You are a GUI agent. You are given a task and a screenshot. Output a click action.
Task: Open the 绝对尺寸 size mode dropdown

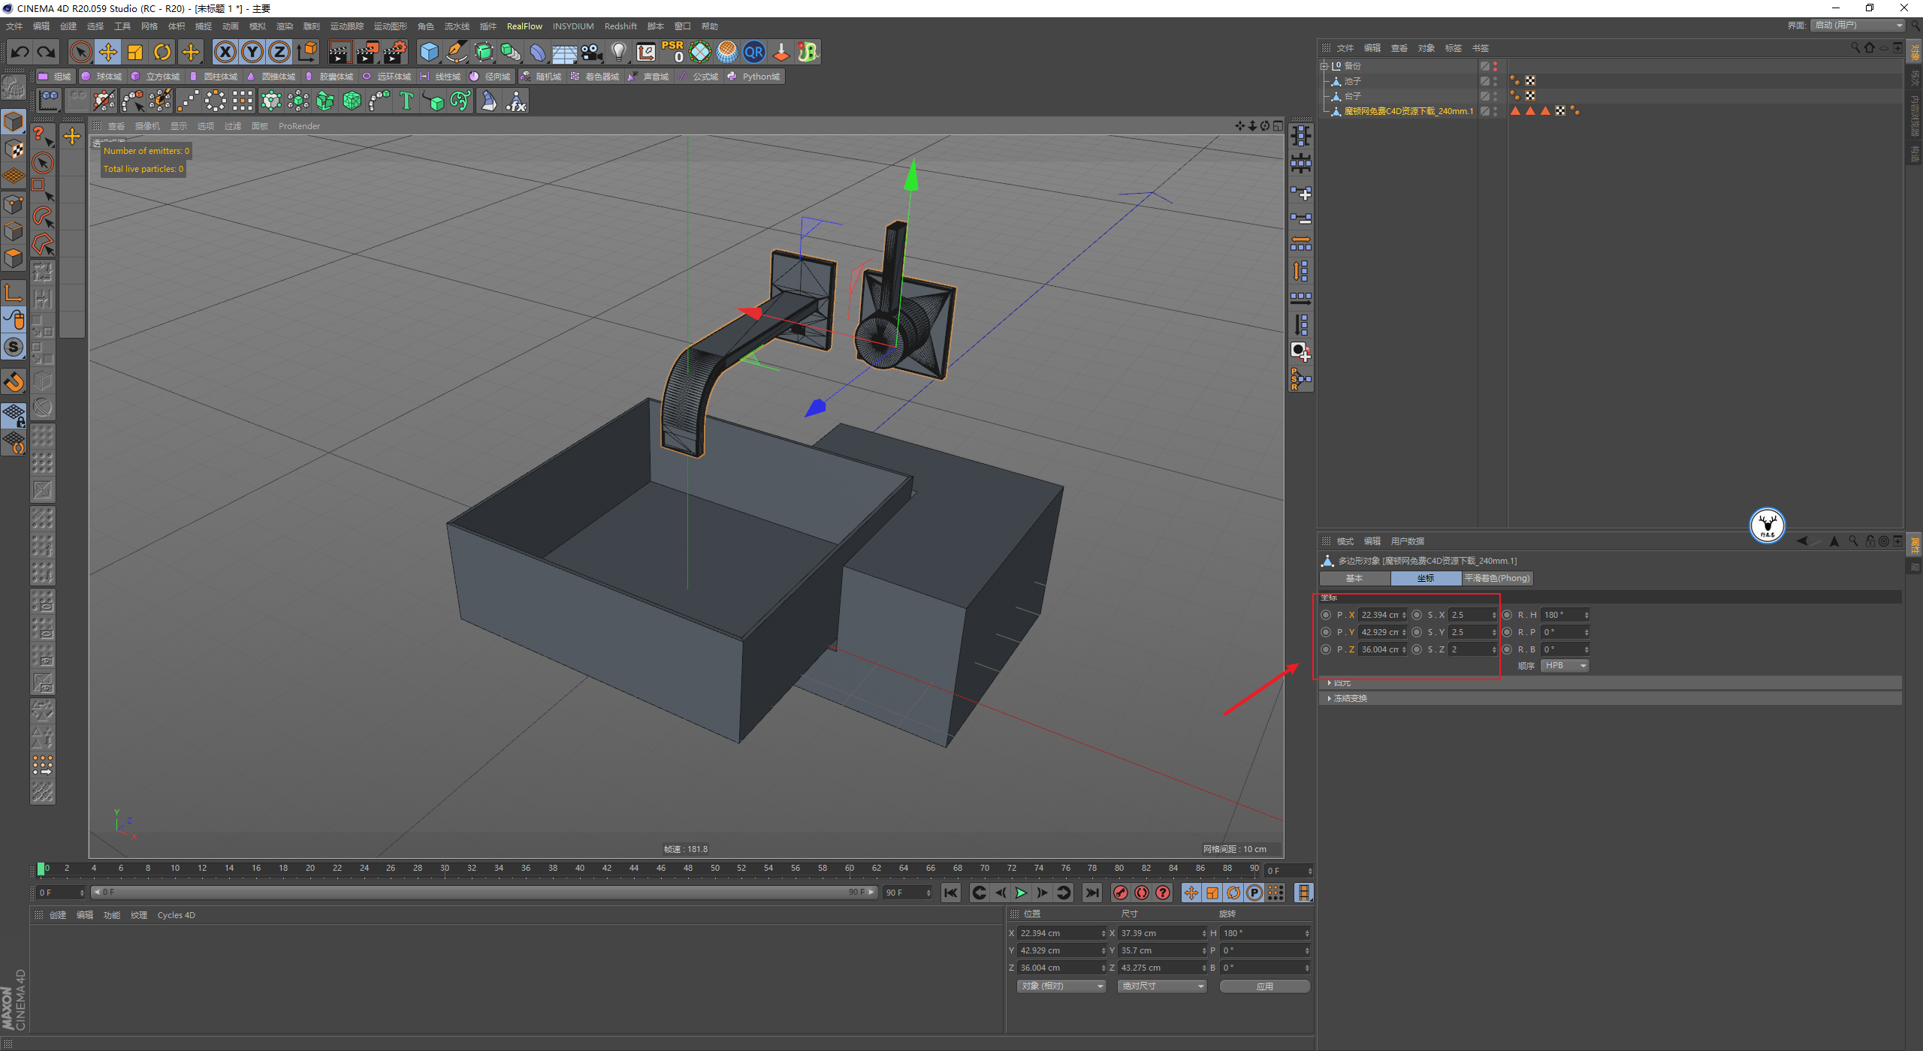pyautogui.click(x=1161, y=986)
